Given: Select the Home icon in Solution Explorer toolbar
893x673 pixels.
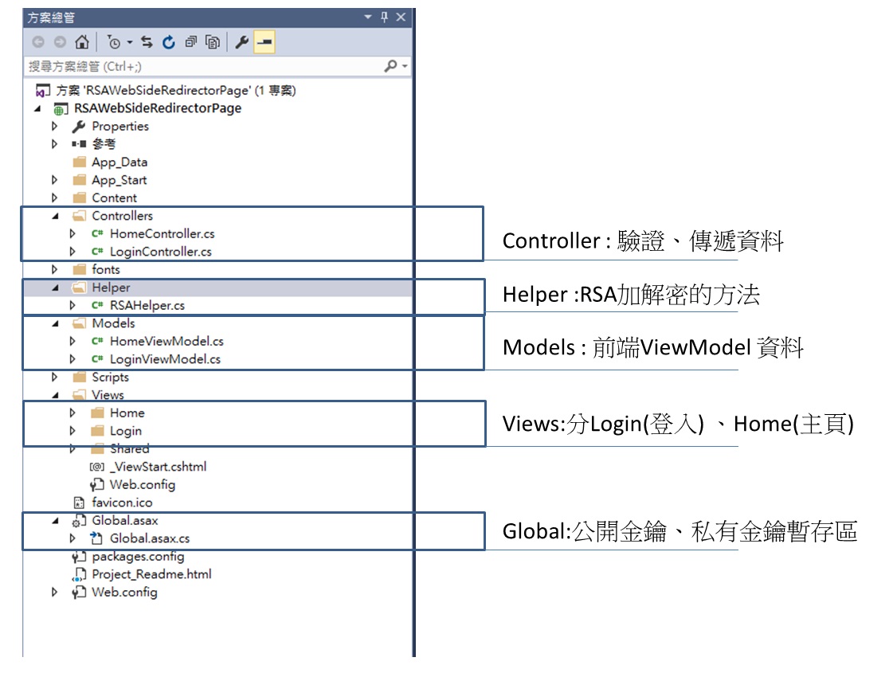Looking at the screenshot, I should pos(80,41).
